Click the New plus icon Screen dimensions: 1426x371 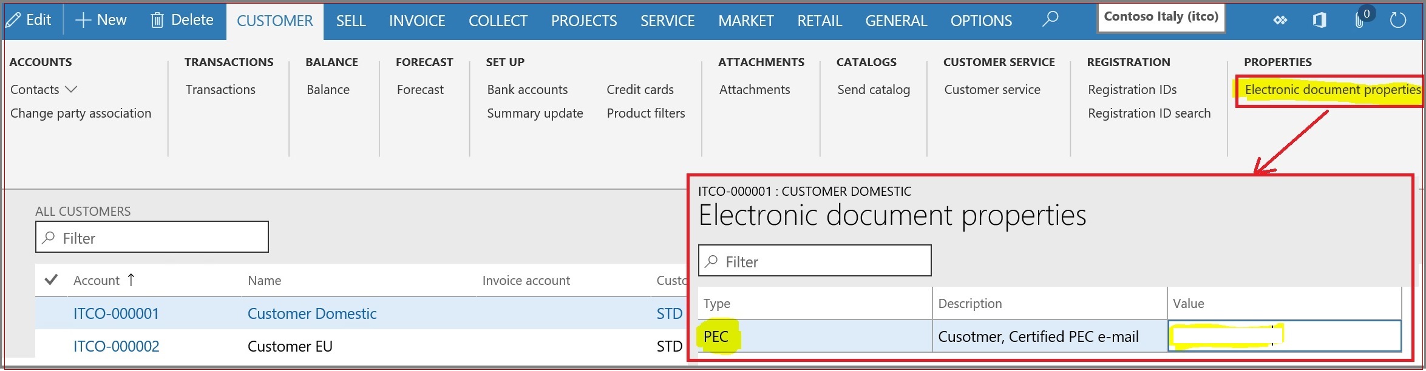(x=83, y=20)
